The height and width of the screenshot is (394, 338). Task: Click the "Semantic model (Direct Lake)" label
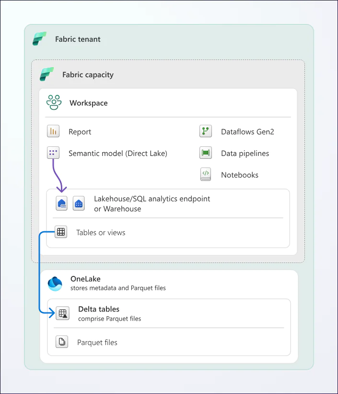(118, 154)
